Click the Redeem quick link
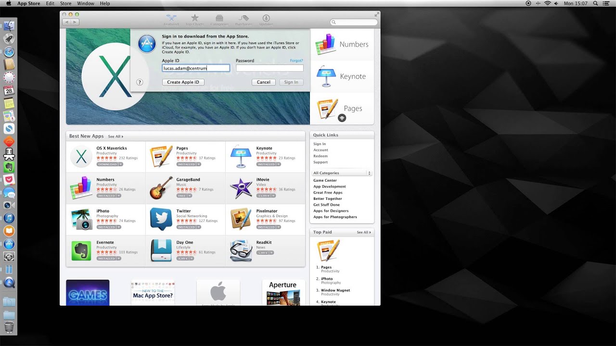 coord(321,156)
